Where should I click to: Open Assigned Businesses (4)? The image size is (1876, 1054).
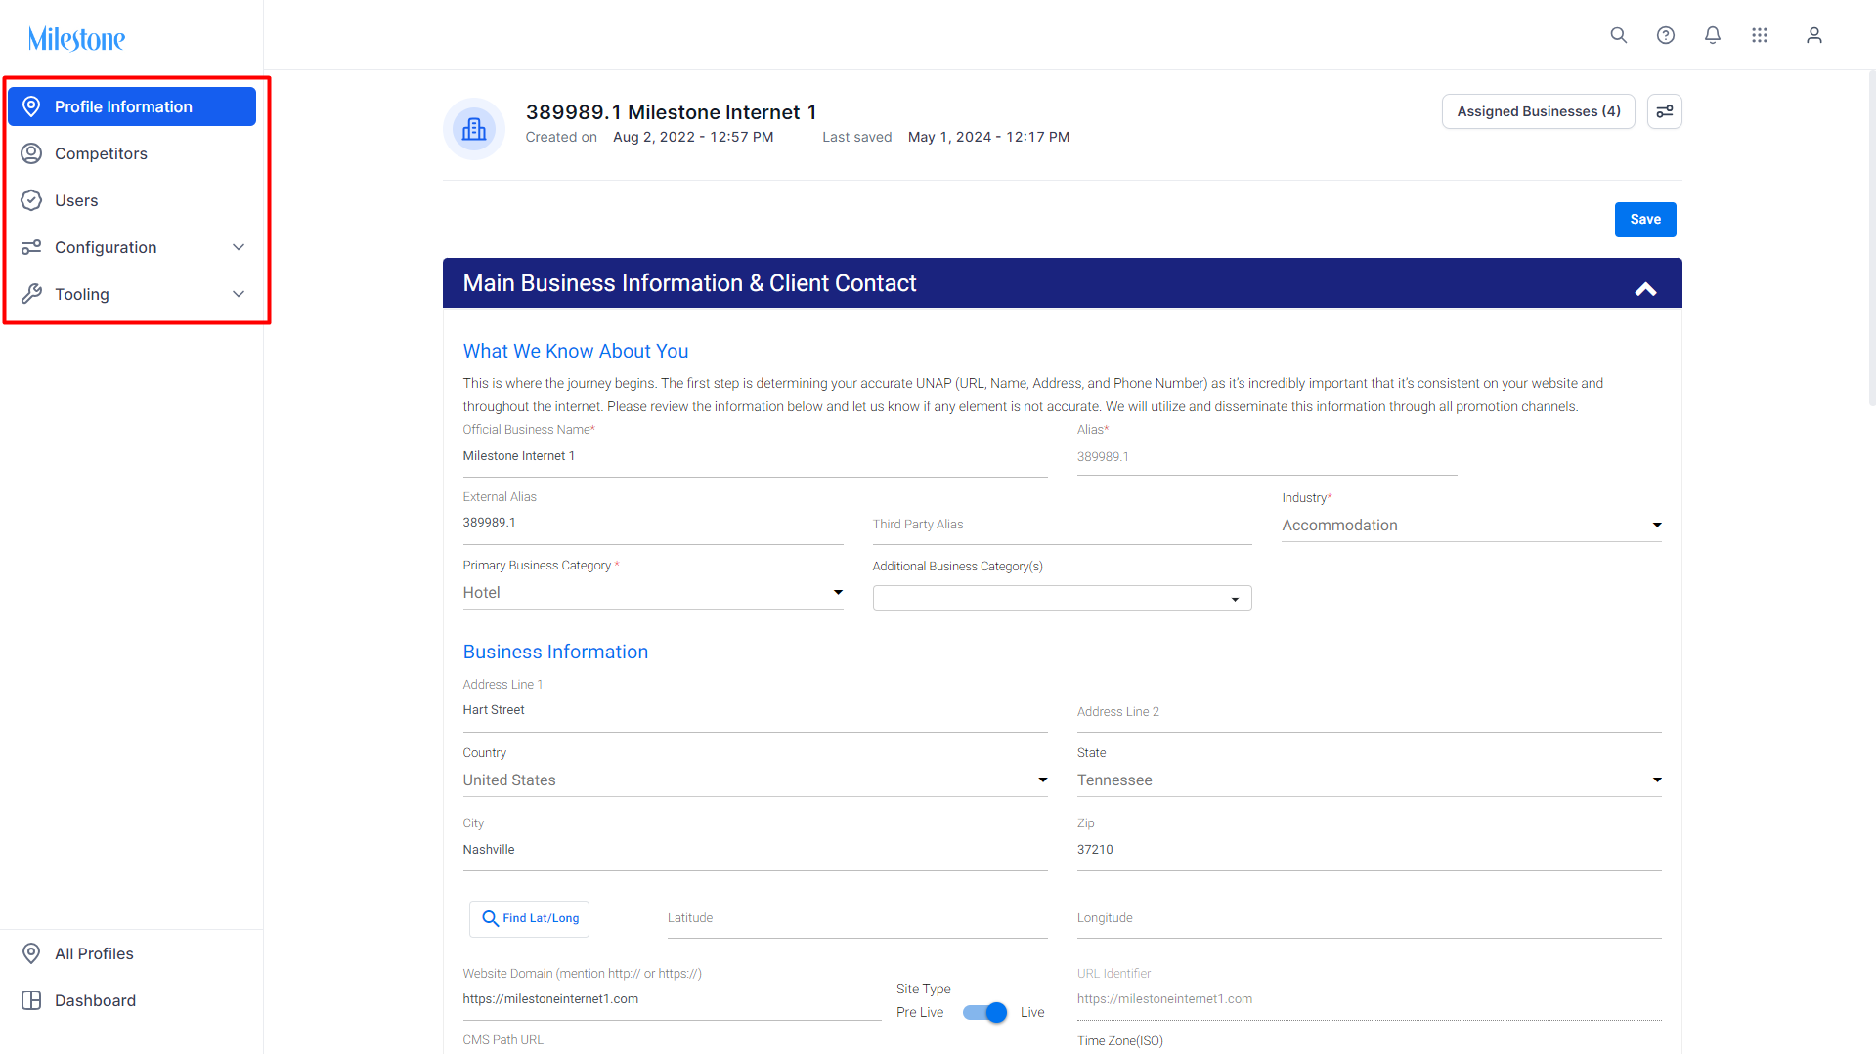[x=1538, y=111]
